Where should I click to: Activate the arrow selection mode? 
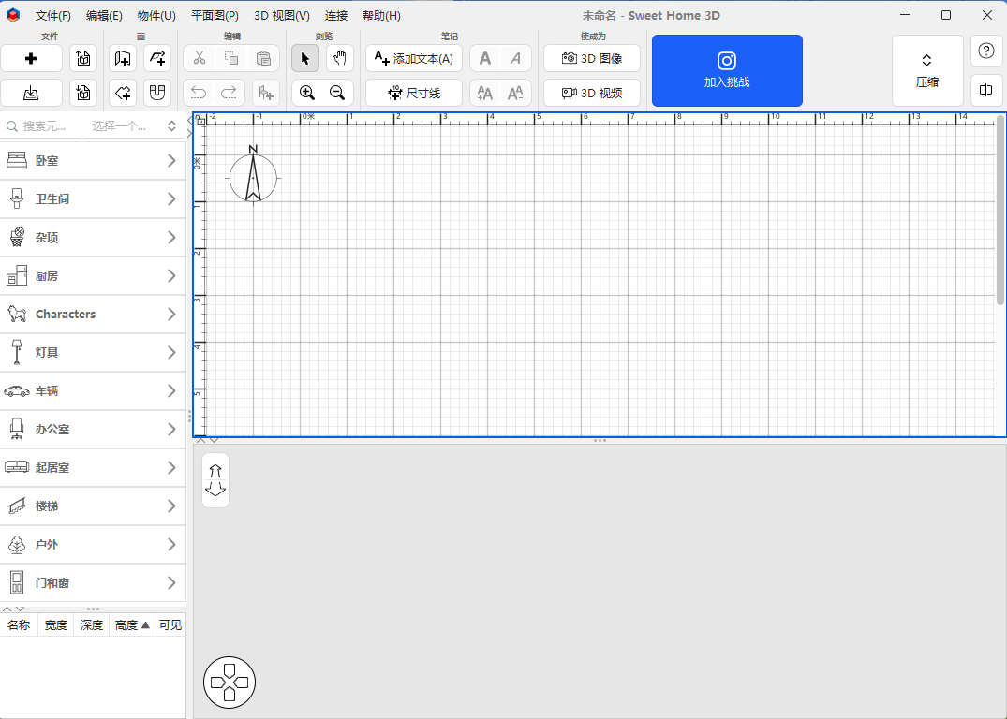coord(304,58)
